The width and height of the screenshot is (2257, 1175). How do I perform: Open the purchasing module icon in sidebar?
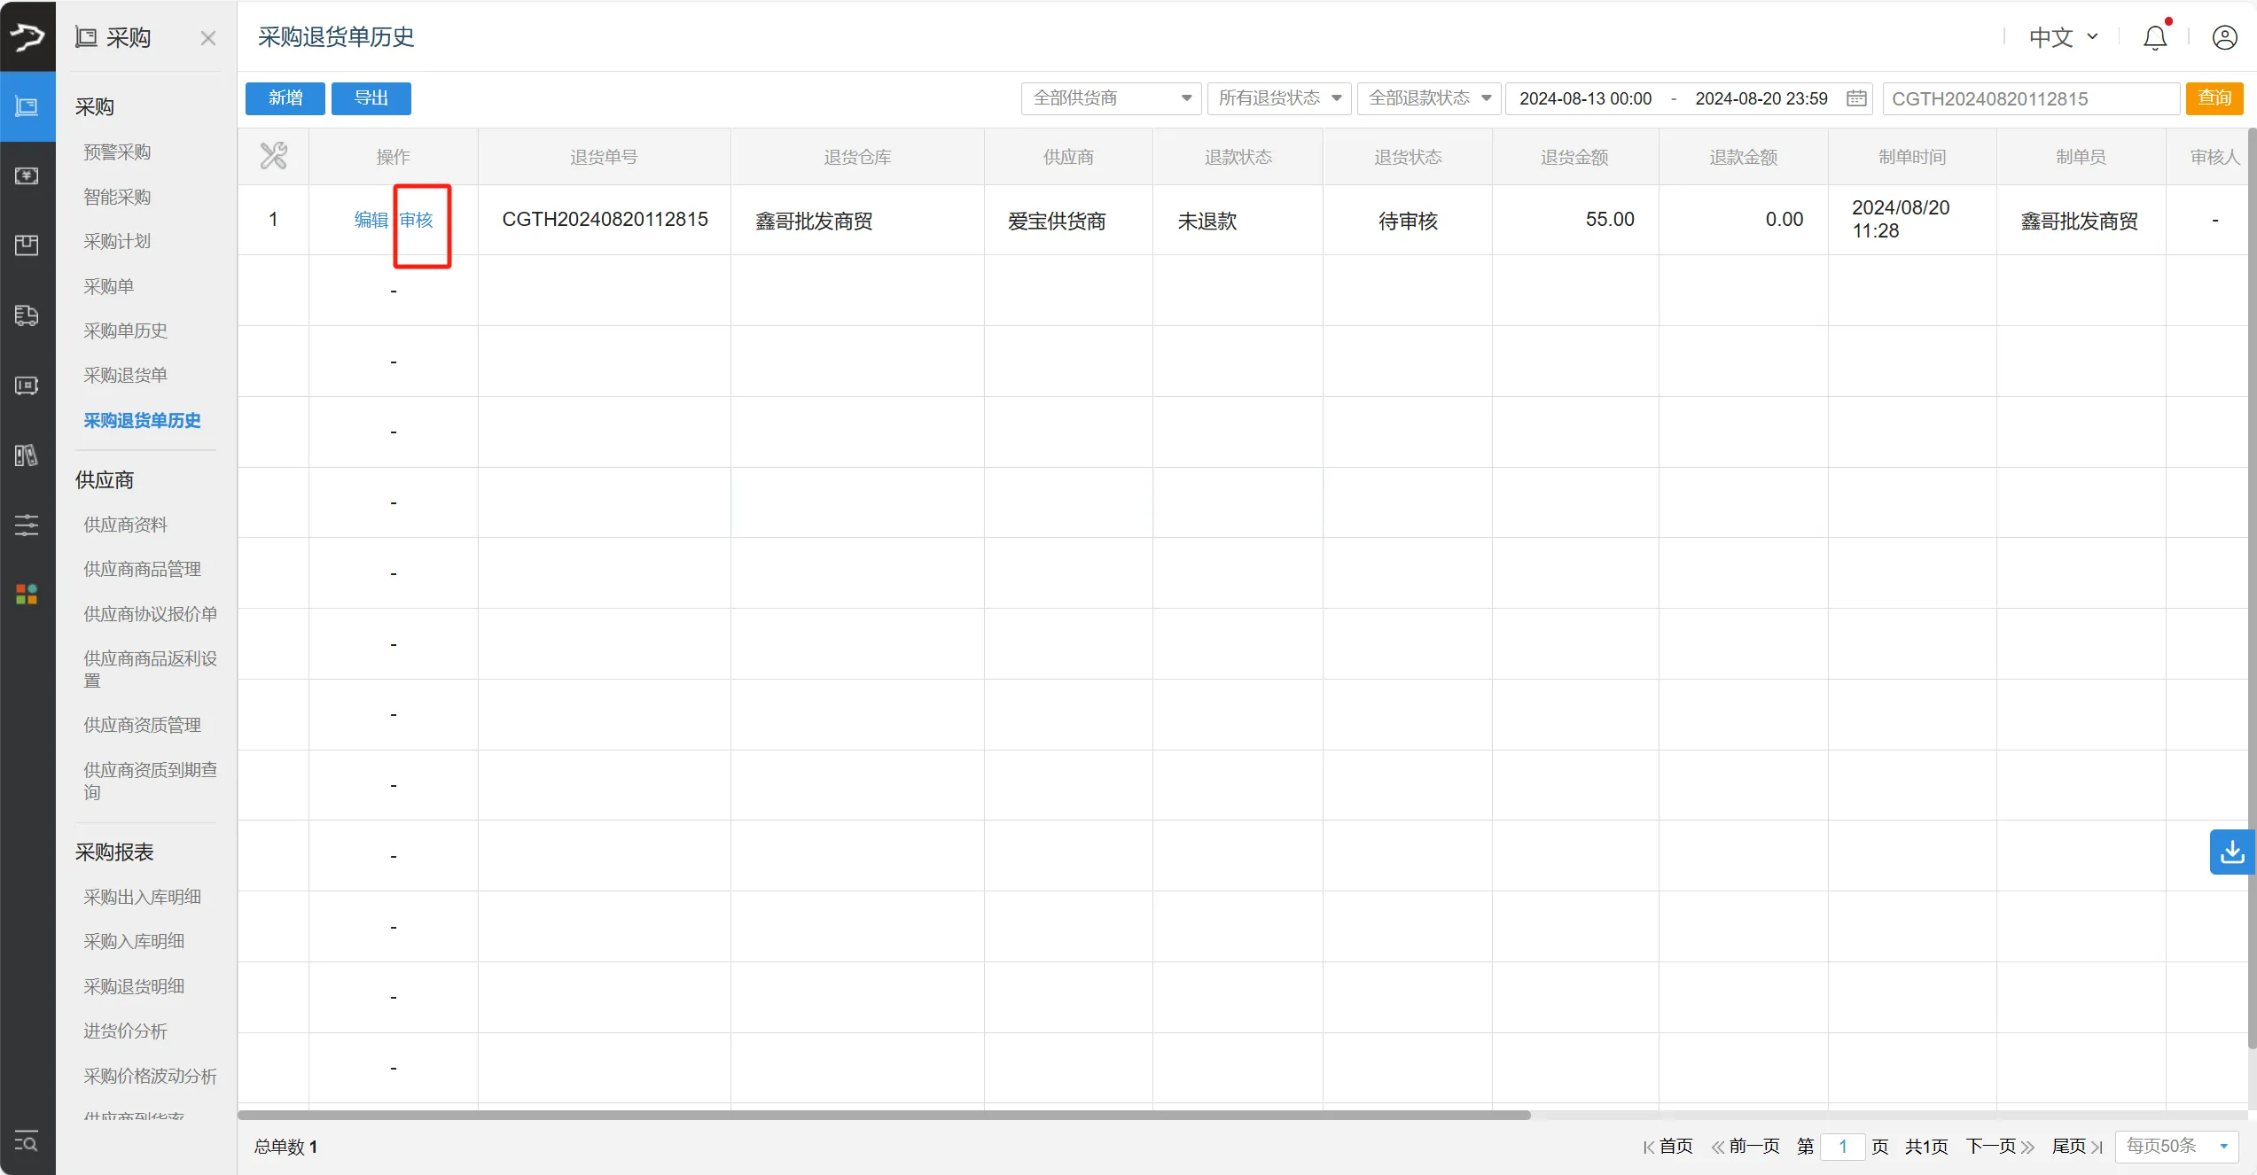tap(27, 105)
